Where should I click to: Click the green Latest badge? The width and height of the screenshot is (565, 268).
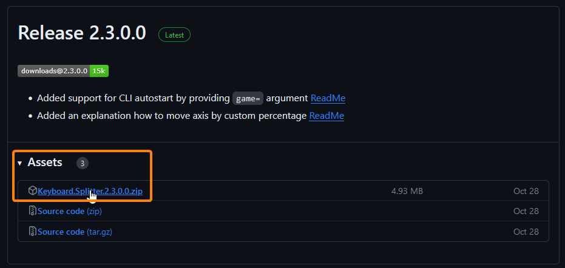pyautogui.click(x=174, y=35)
